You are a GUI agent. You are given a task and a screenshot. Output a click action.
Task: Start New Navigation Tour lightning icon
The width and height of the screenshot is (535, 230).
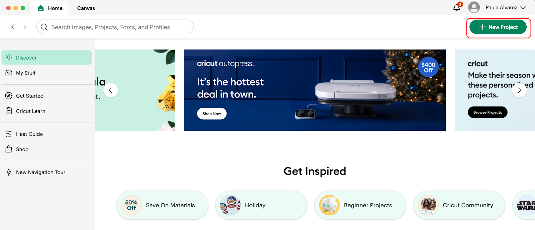pyautogui.click(x=9, y=172)
